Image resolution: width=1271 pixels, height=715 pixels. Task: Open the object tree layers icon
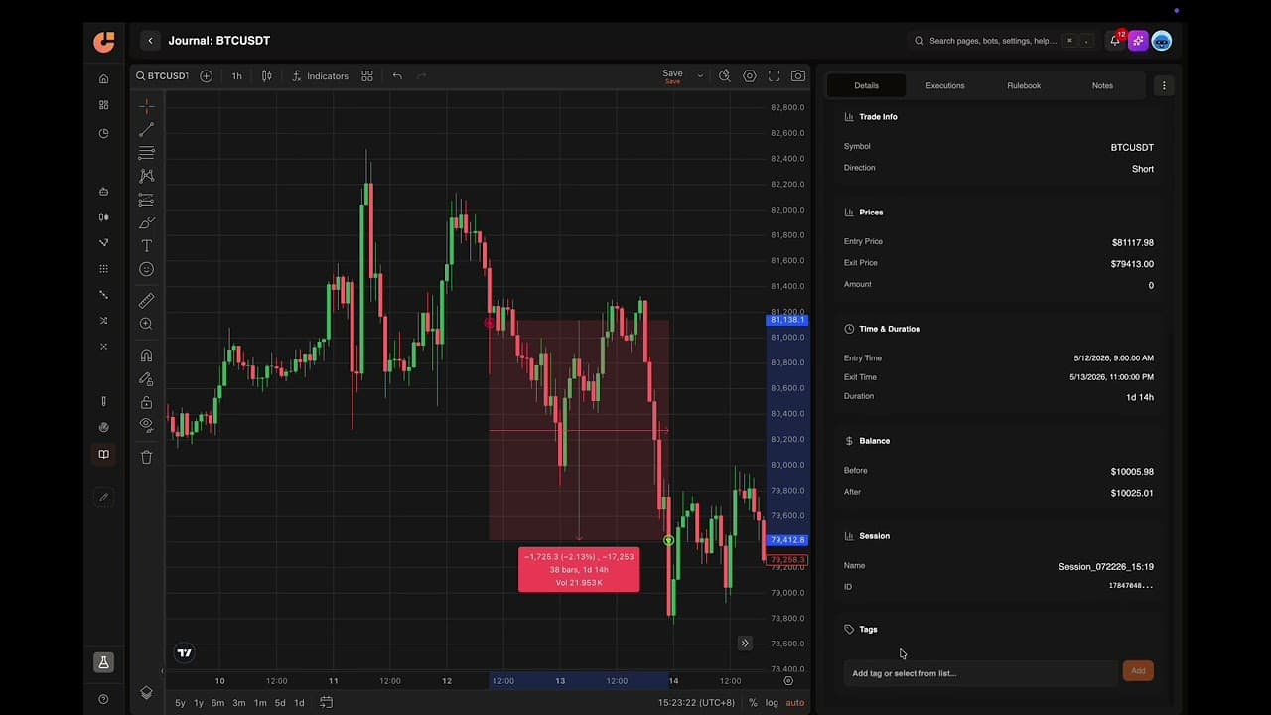[146, 693]
